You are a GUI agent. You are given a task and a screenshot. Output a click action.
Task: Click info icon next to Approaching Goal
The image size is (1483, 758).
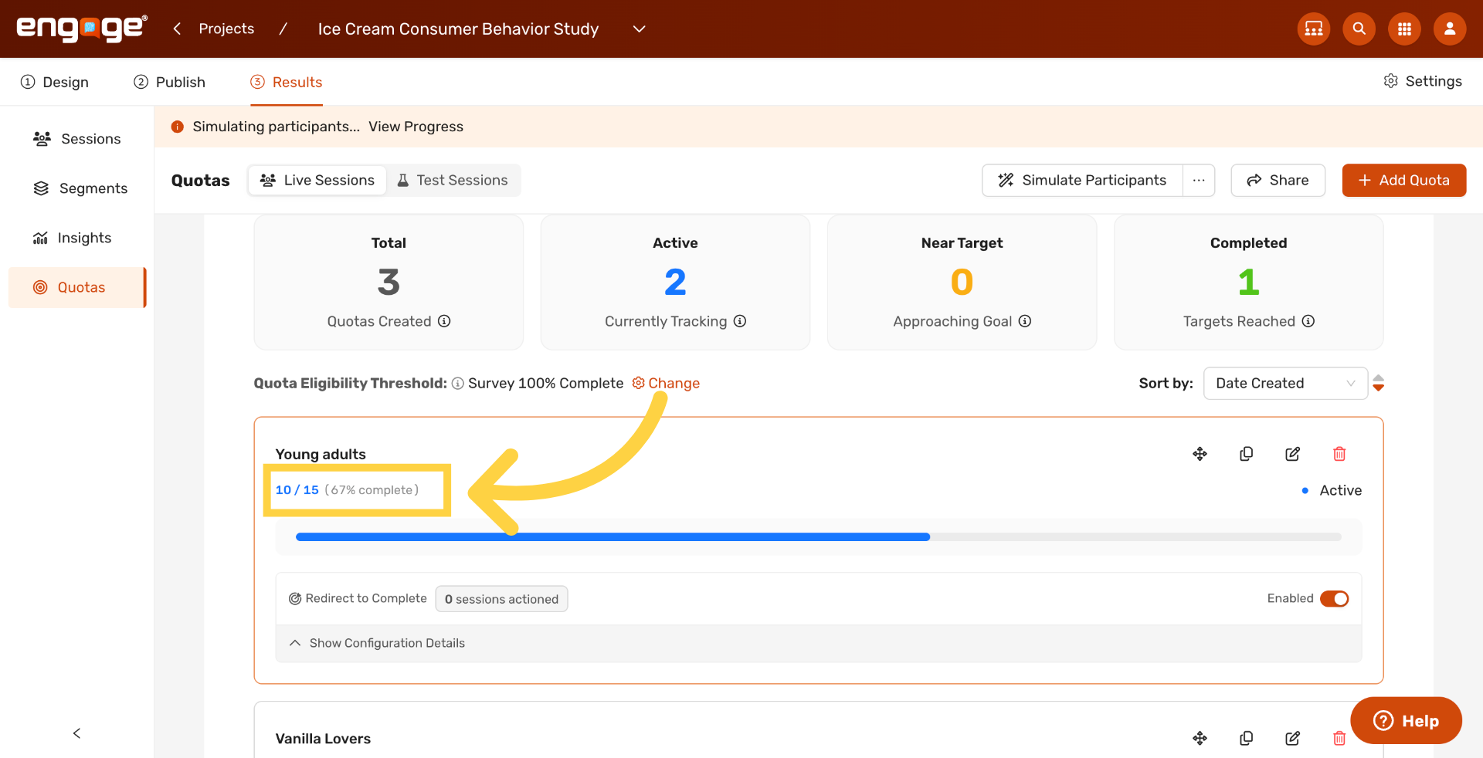click(x=1025, y=321)
